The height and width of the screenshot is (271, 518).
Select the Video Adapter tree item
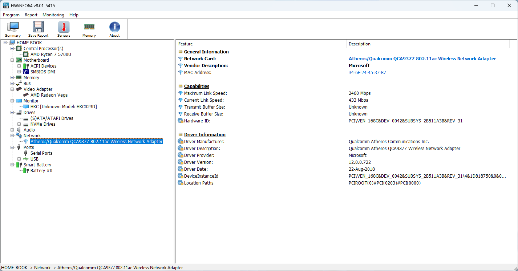38,89
